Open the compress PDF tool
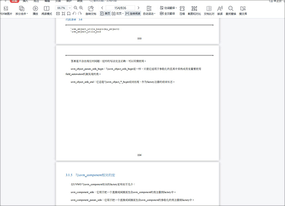The image size is (285, 206). [182, 10]
